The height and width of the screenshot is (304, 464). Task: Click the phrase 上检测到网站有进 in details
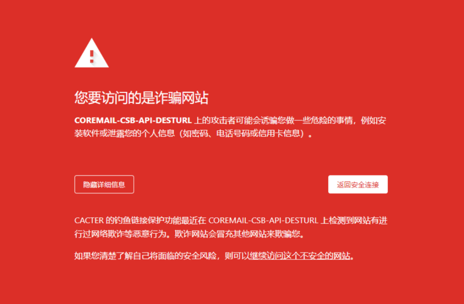point(354,221)
